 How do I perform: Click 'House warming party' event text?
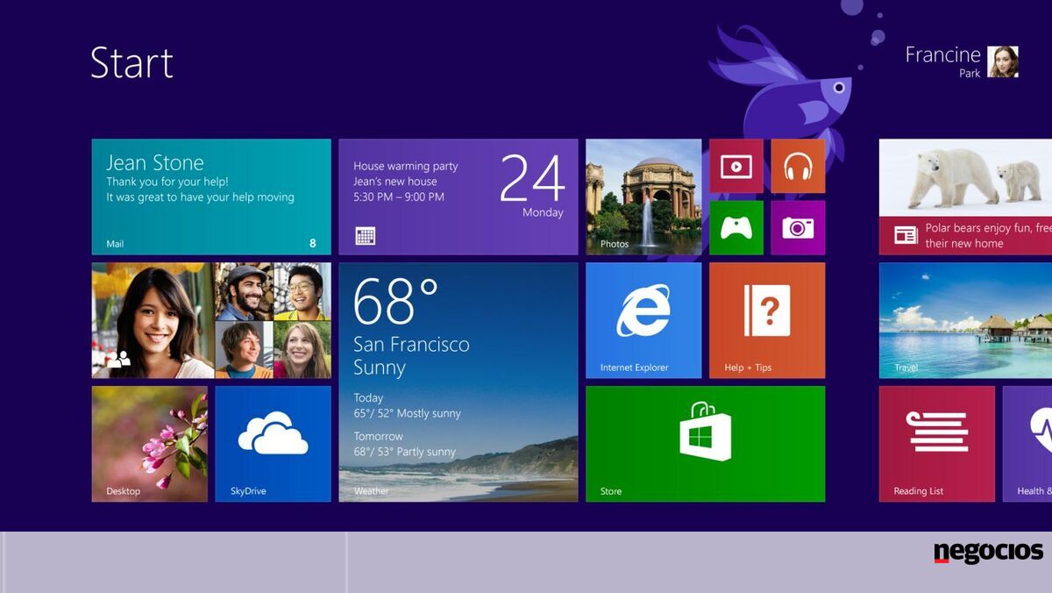click(406, 166)
